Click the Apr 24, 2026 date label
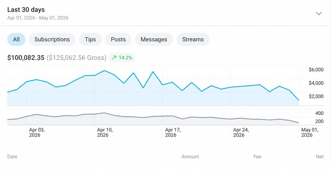This screenshot has height=170, width=331. tap(241, 133)
